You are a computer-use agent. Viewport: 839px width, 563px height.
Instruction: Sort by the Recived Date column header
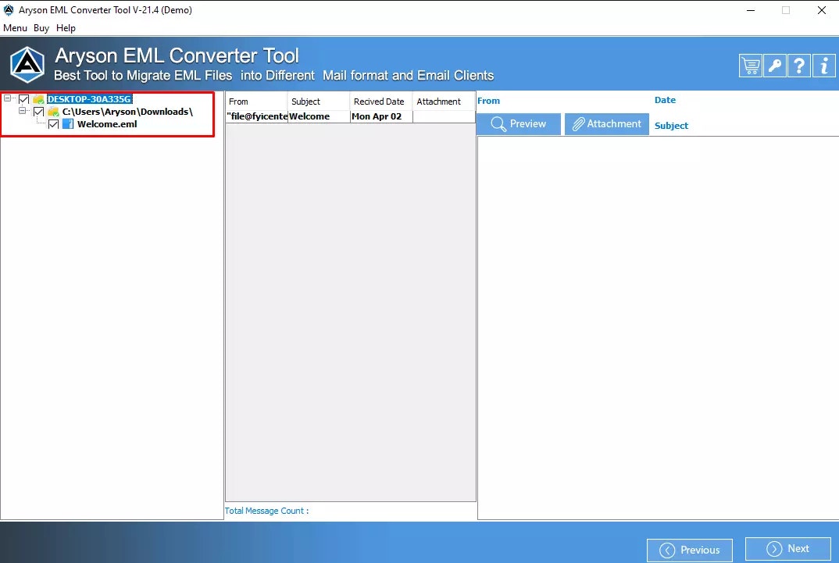[381, 102]
